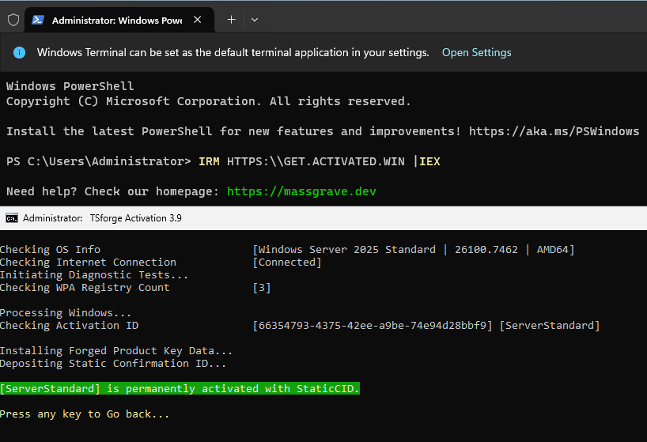
Task: Click the TSforge Activation 3.9 title text
Action: coord(136,218)
